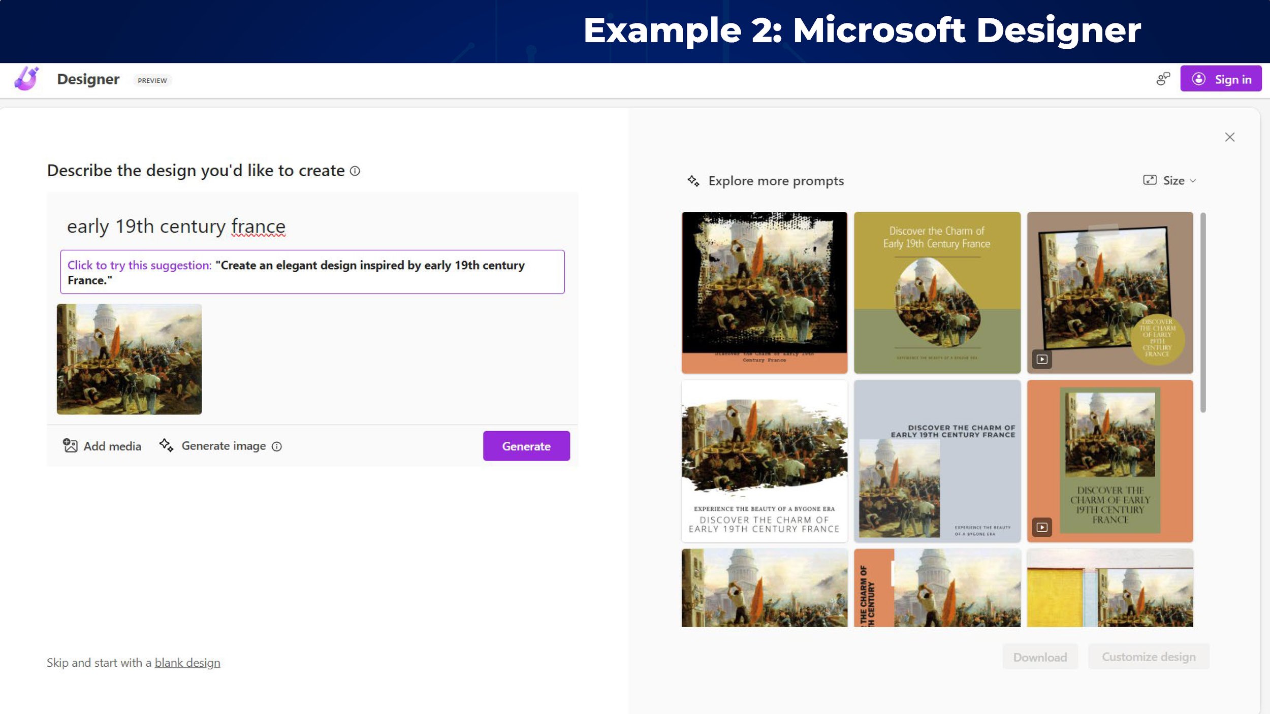The width and height of the screenshot is (1270, 714).
Task: Click the Add media icon
Action: pyautogui.click(x=70, y=445)
